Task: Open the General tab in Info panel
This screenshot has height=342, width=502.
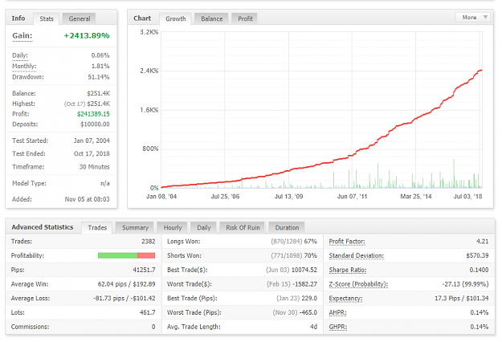Action: 79,19
